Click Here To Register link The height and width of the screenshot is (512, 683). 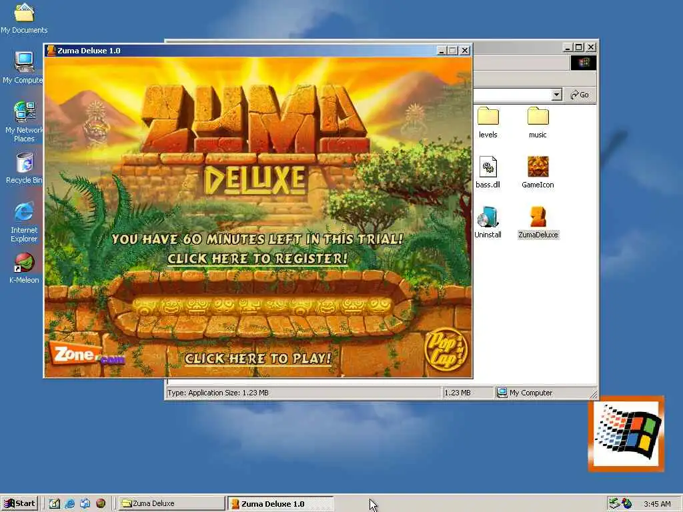(x=257, y=259)
